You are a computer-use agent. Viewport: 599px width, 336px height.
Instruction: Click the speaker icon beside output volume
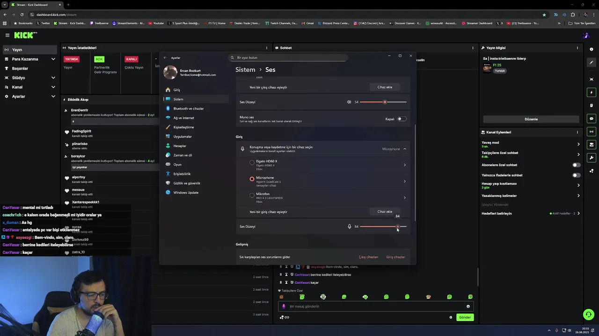(349, 102)
